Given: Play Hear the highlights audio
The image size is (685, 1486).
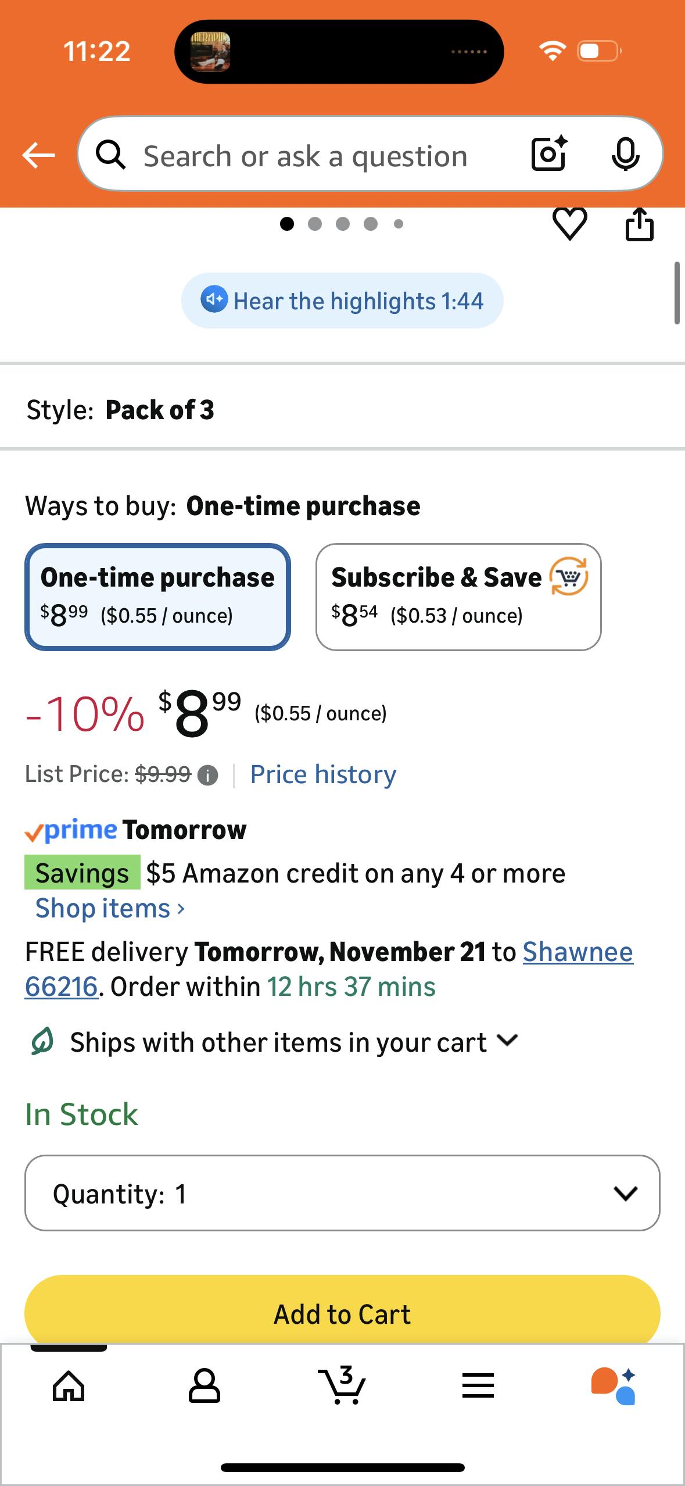Looking at the screenshot, I should [342, 301].
